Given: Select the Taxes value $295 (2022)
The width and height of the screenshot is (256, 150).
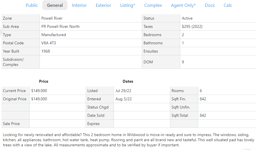Looking at the screenshot, I should click(x=192, y=26).
